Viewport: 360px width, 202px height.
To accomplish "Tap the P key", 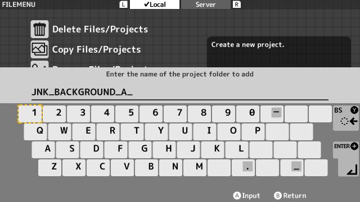I will point(253,132).
